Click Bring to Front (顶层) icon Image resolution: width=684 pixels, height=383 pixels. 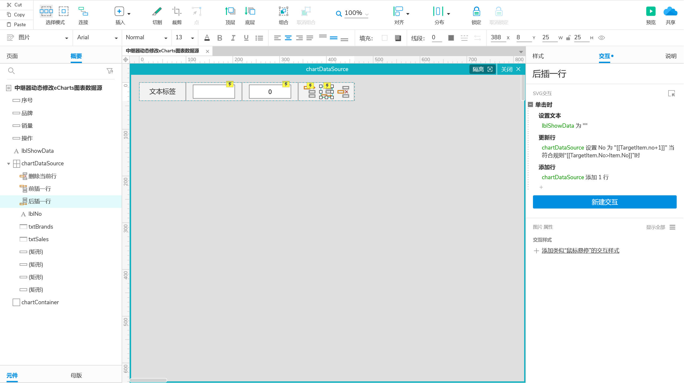coord(230,11)
